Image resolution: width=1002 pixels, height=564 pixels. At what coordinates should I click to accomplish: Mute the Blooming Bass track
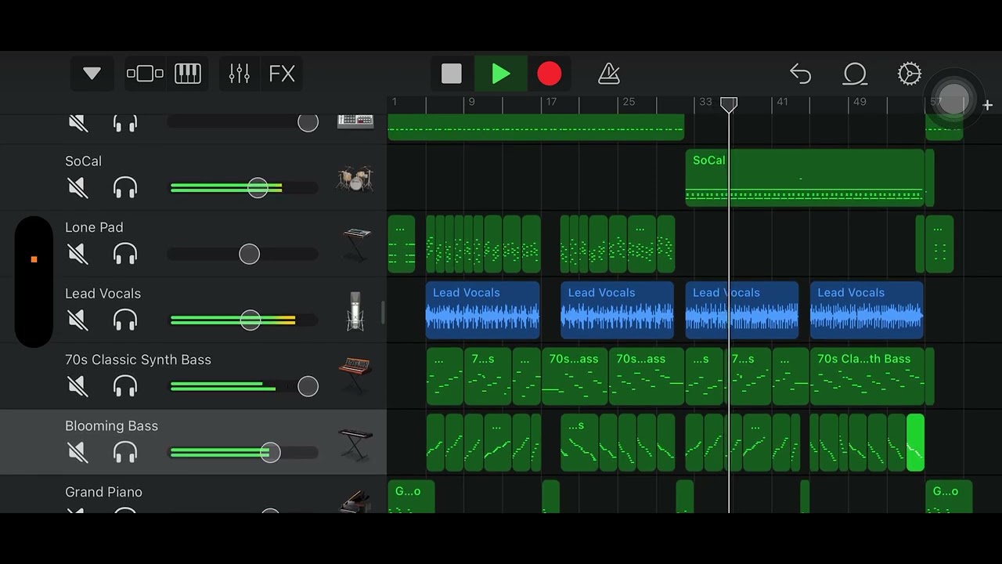[77, 452]
